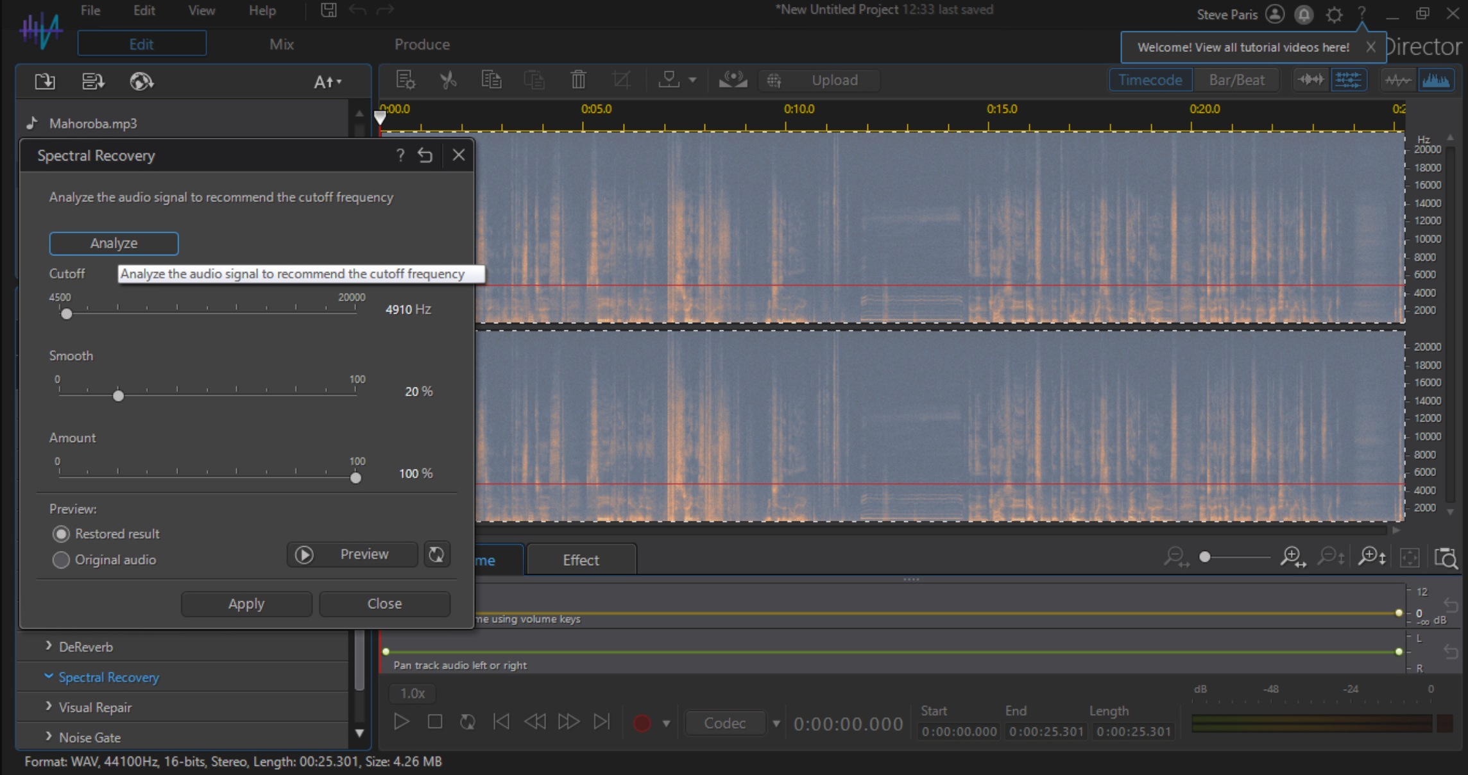Click the Analyze button in Spectral Recovery

[x=114, y=243]
